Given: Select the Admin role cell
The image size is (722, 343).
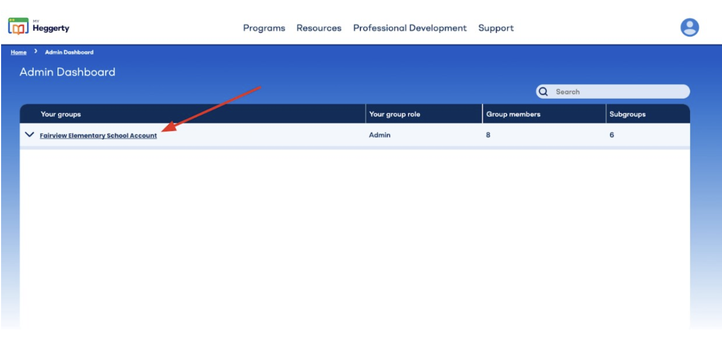Looking at the screenshot, I should pyautogui.click(x=379, y=135).
